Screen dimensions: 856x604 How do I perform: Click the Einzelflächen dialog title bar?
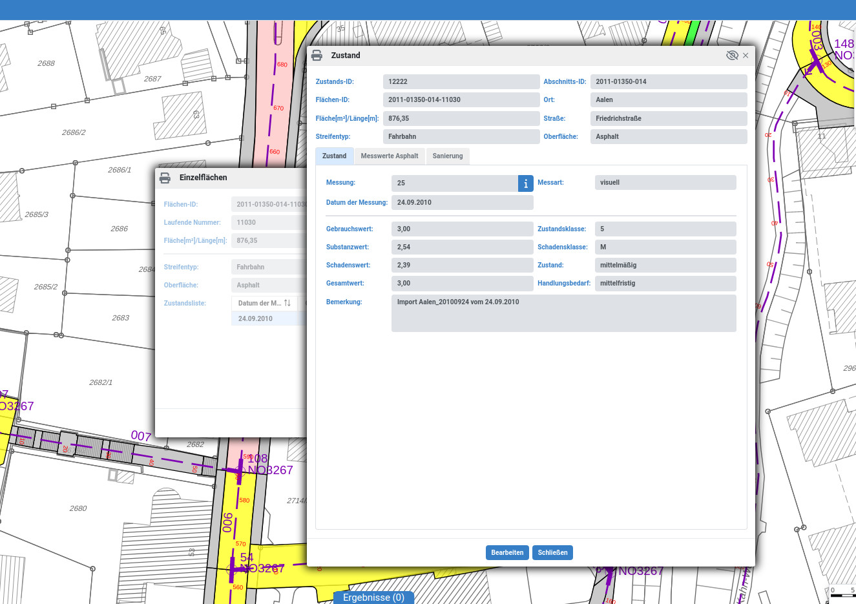point(258,178)
